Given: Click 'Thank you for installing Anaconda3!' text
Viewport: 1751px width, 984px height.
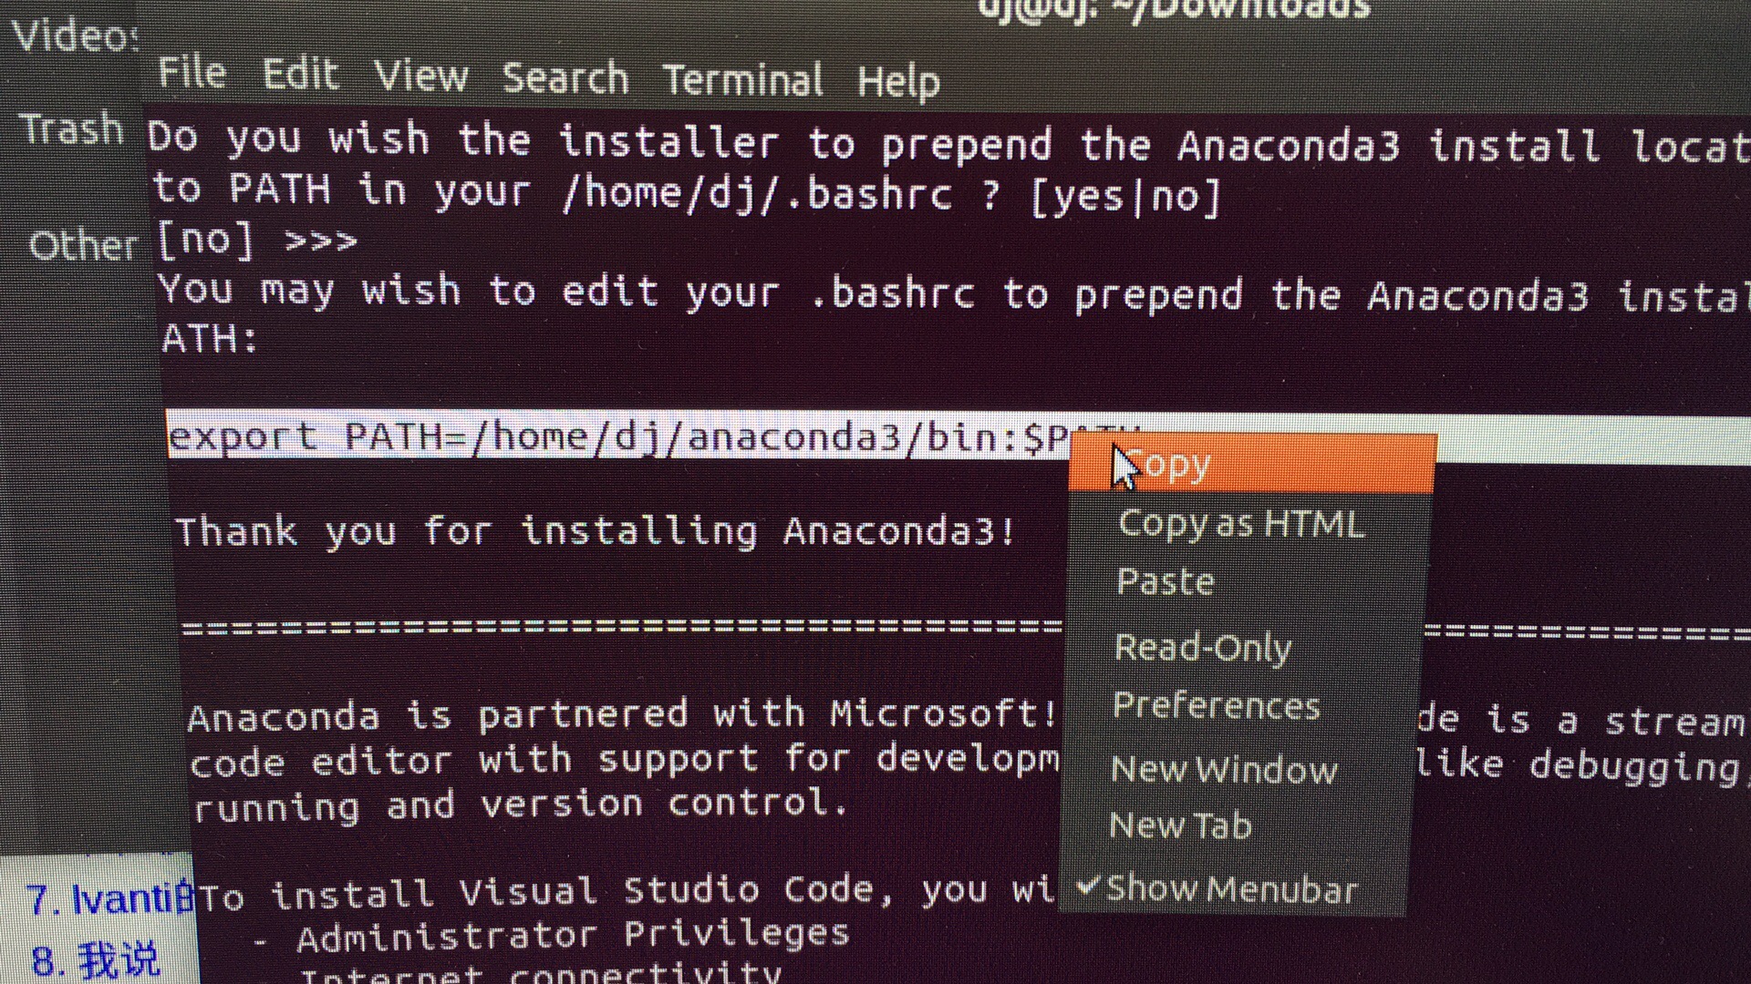Looking at the screenshot, I should [596, 531].
